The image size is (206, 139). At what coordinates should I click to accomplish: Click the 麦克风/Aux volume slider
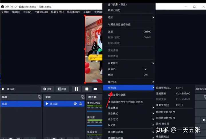[x=95, y=111]
